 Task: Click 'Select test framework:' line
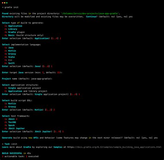click(16, 116)
